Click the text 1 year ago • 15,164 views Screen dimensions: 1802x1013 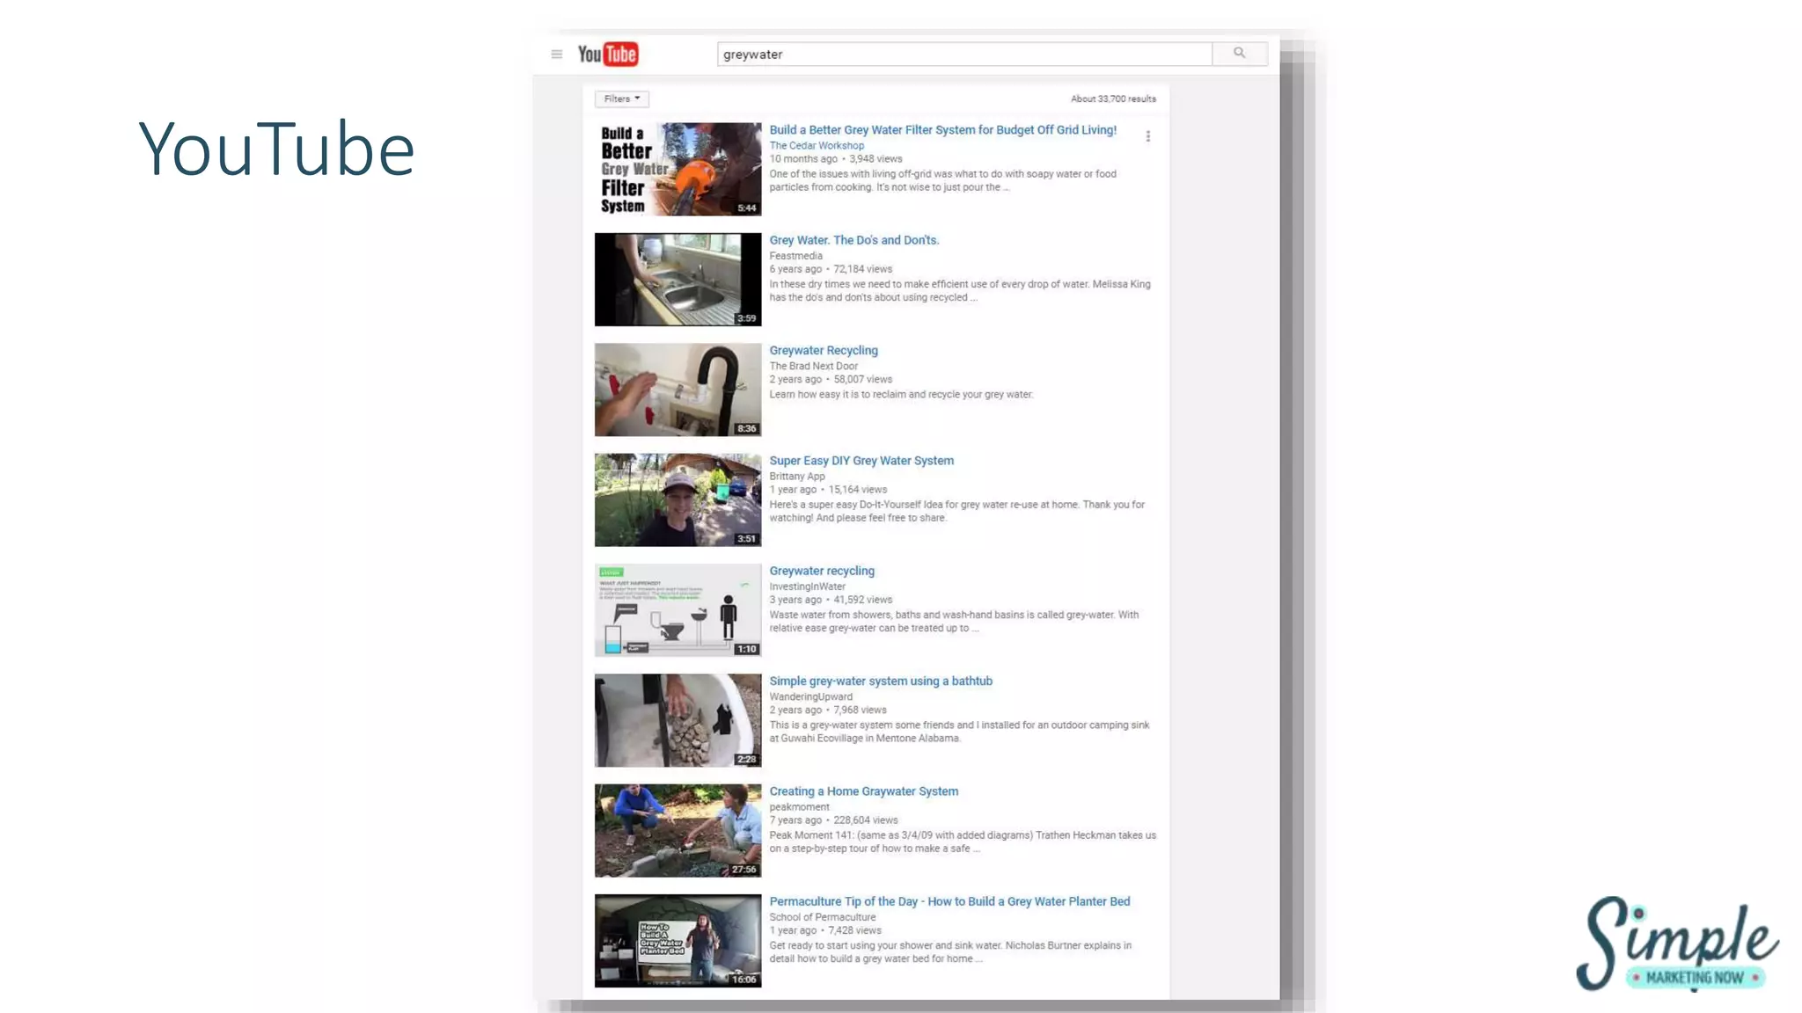pyautogui.click(x=828, y=490)
